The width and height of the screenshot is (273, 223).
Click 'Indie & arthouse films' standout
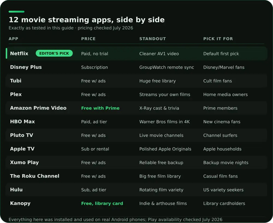(163, 203)
